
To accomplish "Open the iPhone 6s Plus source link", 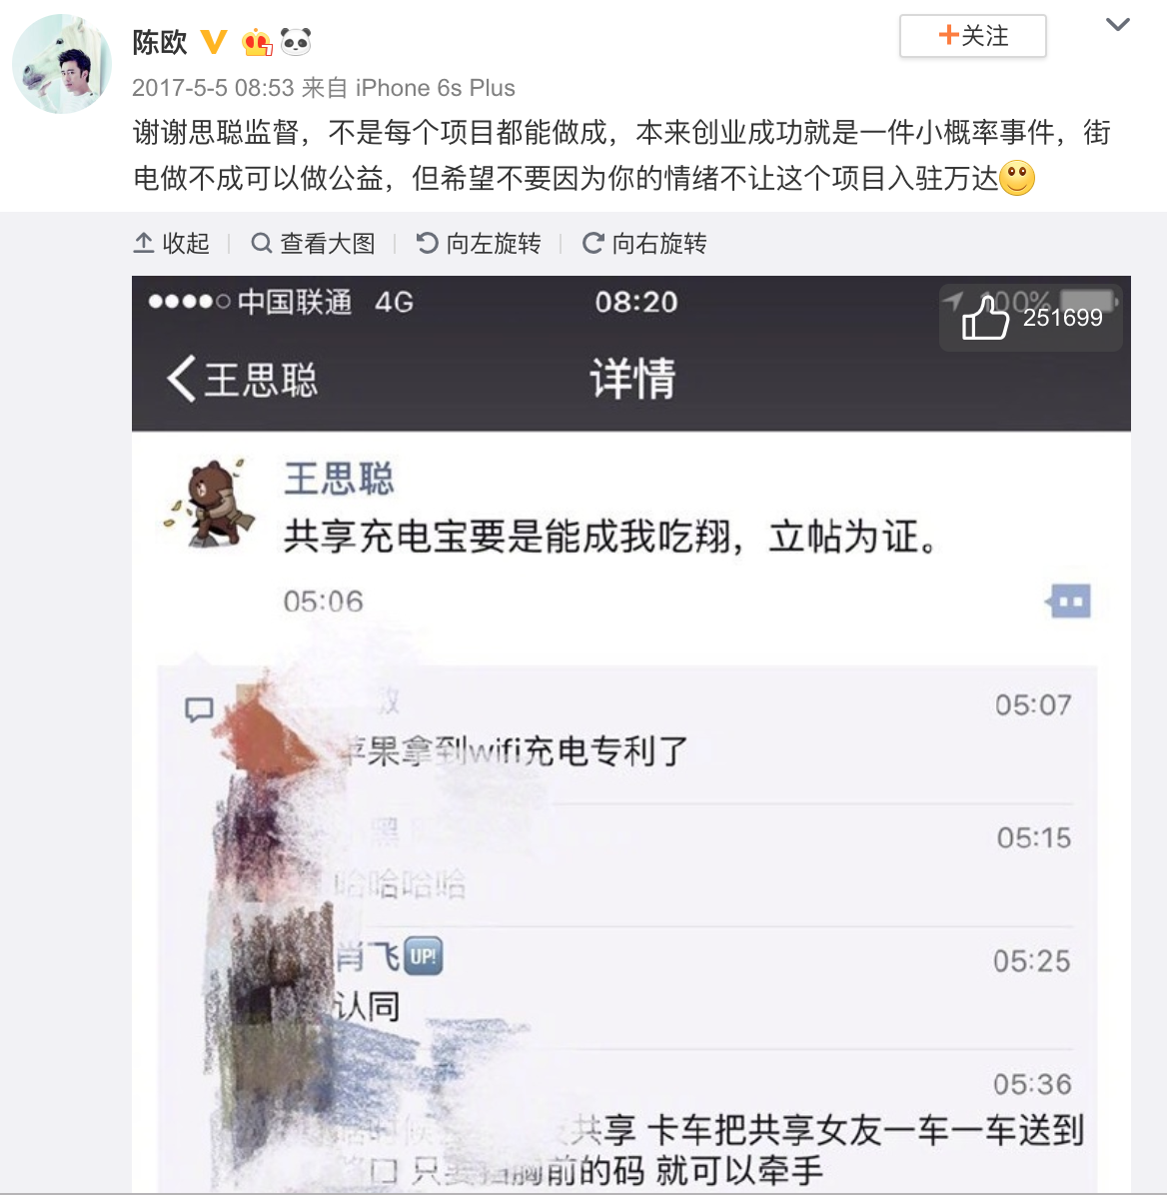I will click(x=436, y=88).
